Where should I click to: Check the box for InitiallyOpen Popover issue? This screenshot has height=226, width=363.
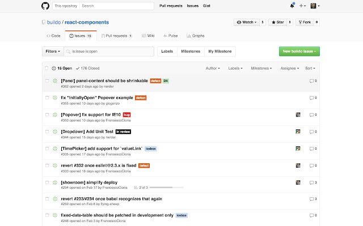[x=47, y=98]
